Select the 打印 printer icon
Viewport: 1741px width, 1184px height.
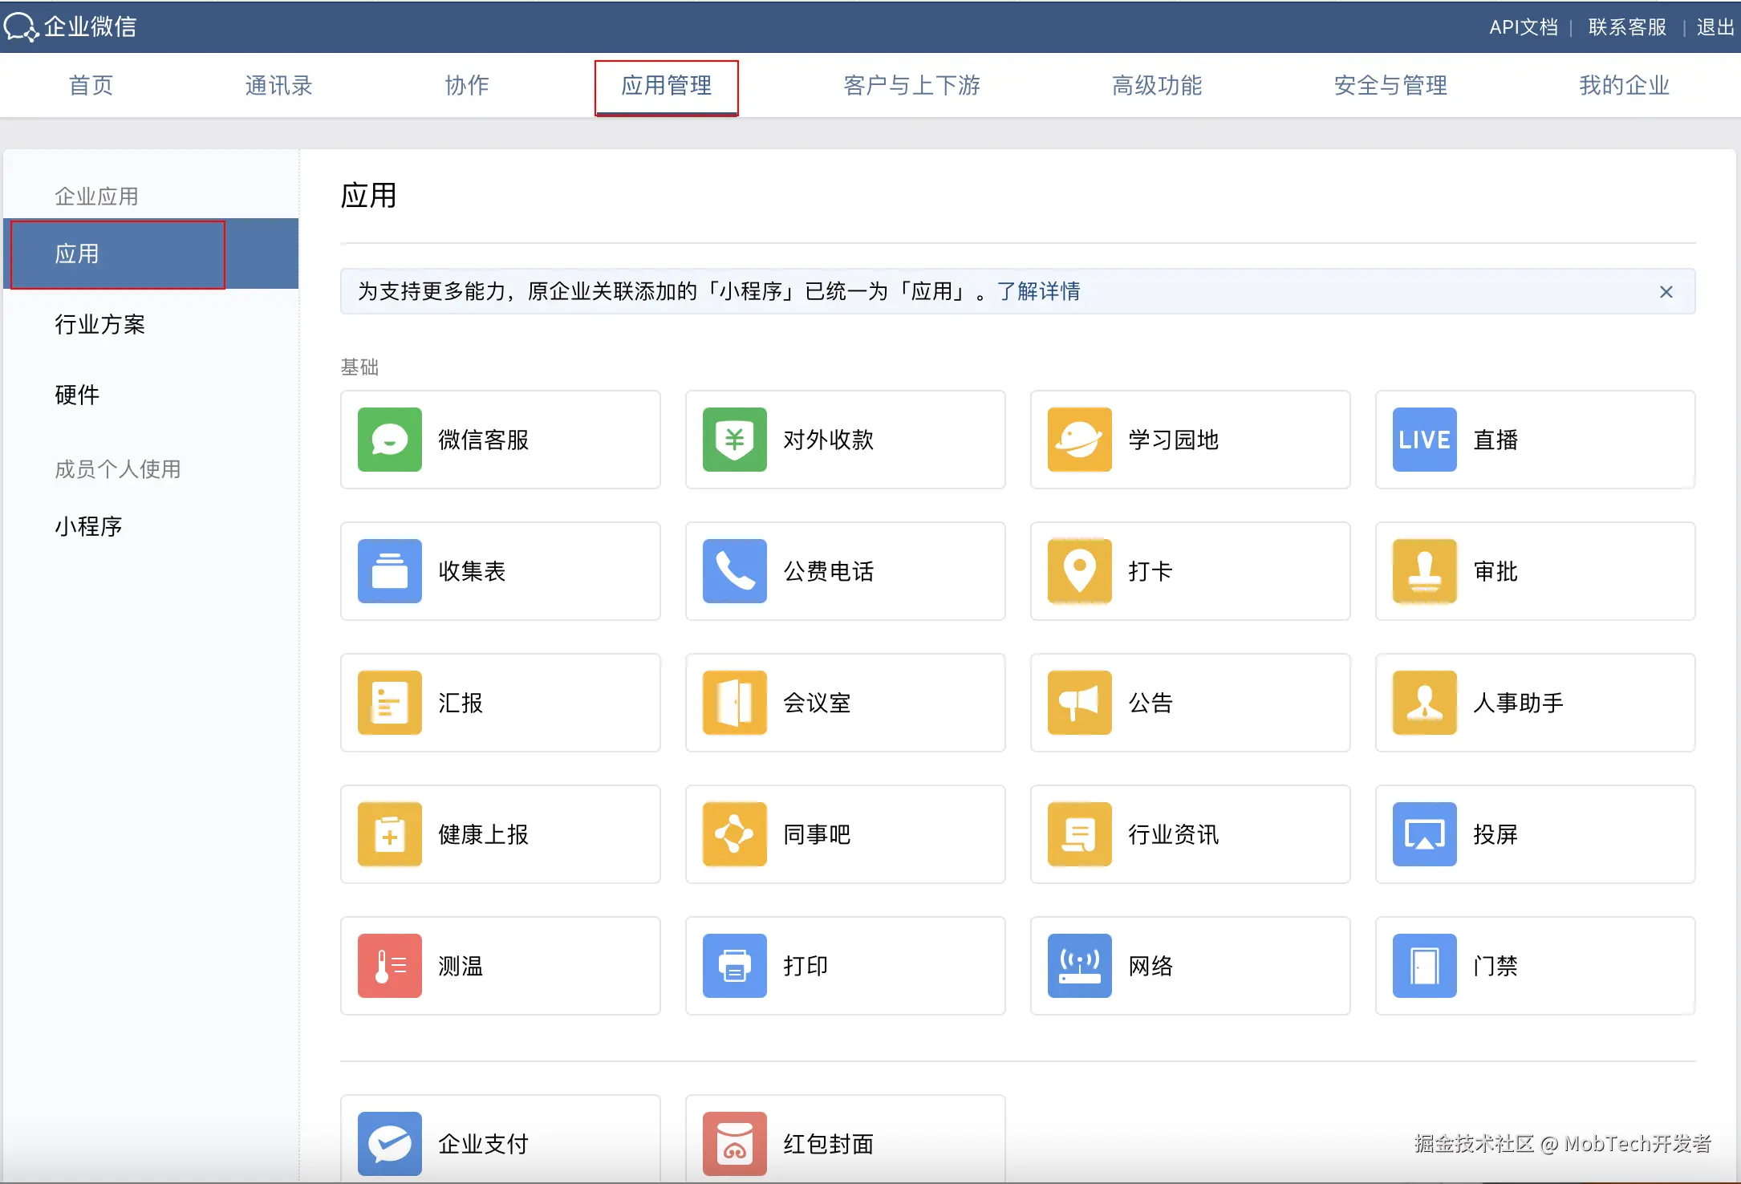(734, 966)
